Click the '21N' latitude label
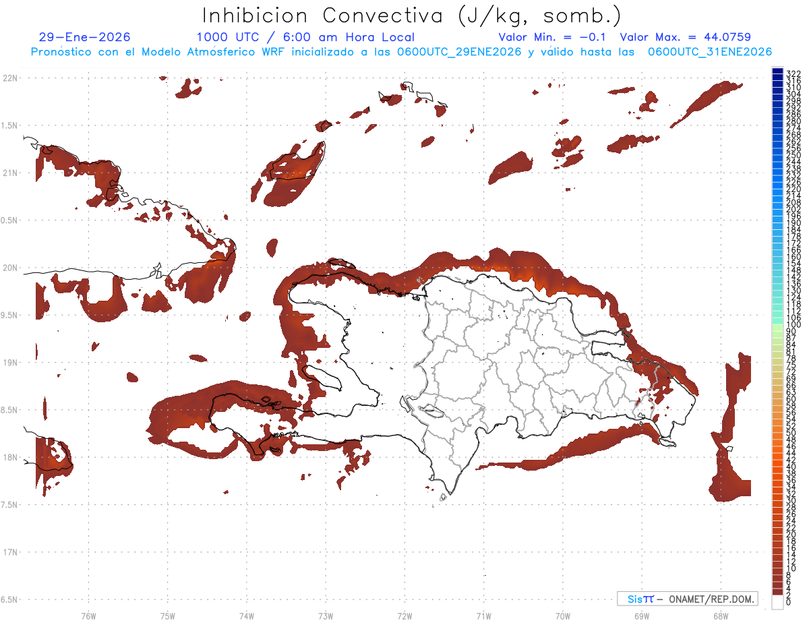This screenshot has width=809, height=625. pyautogui.click(x=10, y=173)
